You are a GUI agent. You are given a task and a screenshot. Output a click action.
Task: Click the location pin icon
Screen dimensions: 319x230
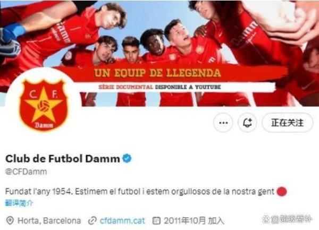(x=10, y=220)
